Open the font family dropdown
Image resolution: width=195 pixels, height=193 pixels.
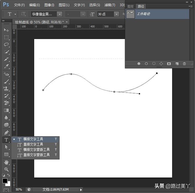(x=60, y=14)
